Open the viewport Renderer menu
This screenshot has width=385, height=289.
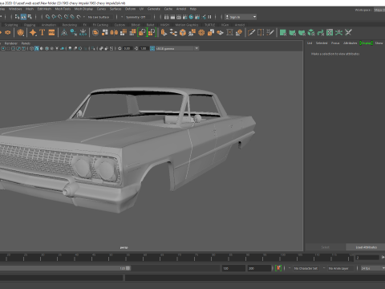10,43
